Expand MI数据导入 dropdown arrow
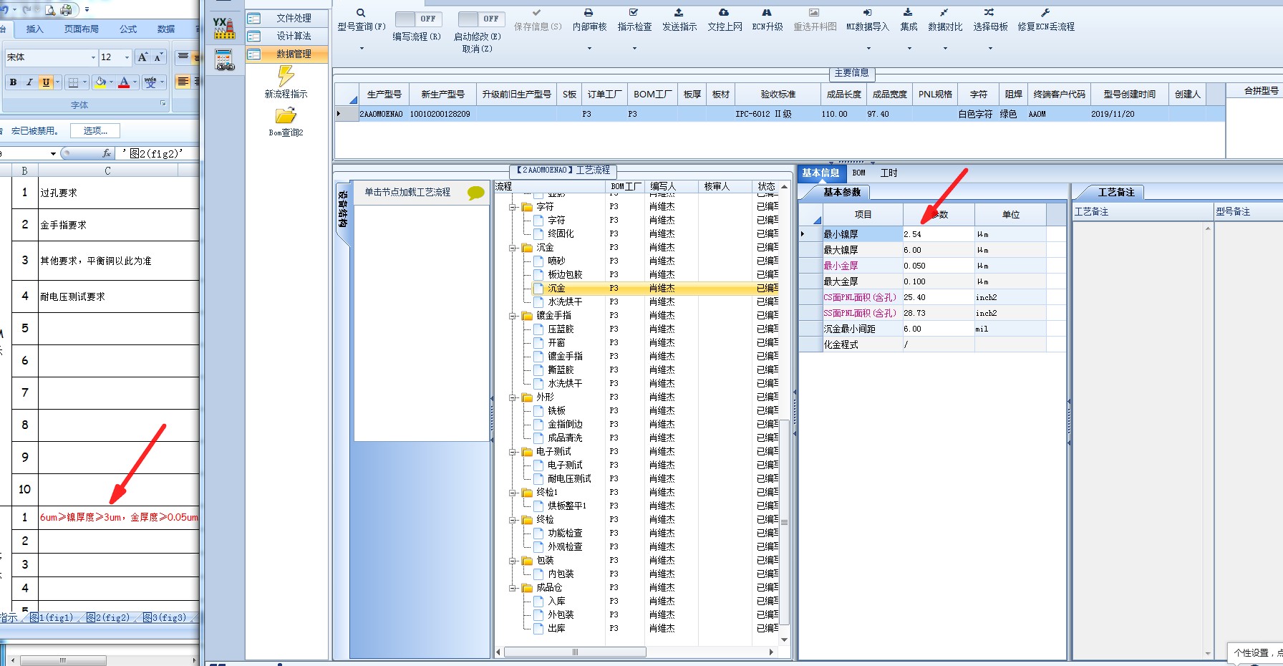The height and width of the screenshot is (666, 1283). [868, 49]
